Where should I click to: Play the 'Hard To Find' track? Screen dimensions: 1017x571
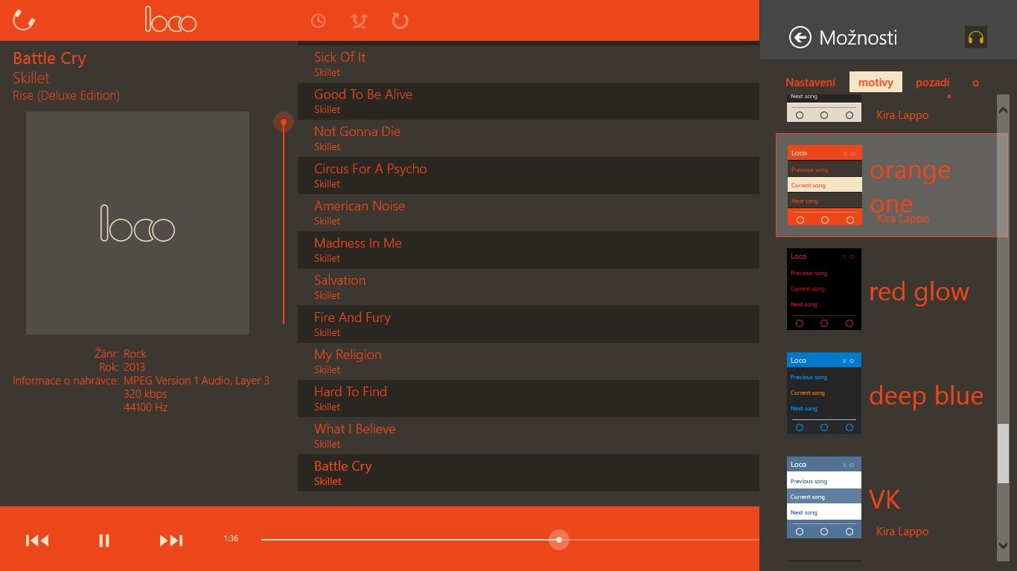[529, 399]
